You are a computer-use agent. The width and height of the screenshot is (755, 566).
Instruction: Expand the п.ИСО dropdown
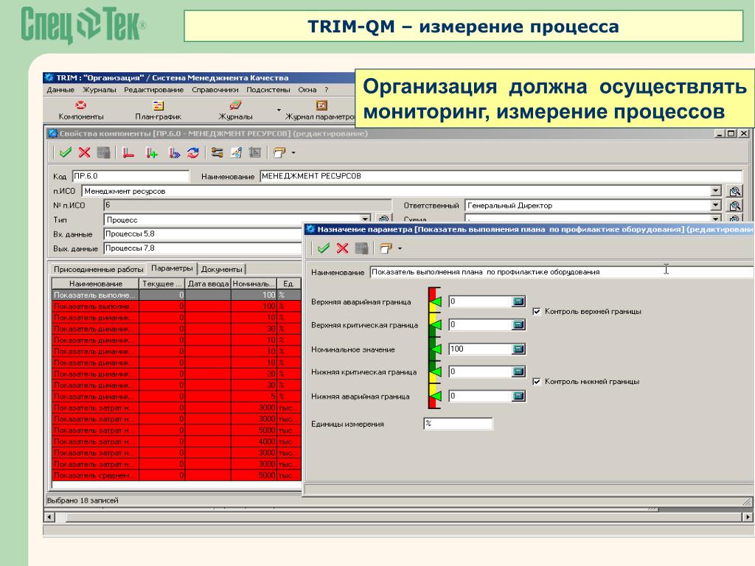click(x=716, y=191)
